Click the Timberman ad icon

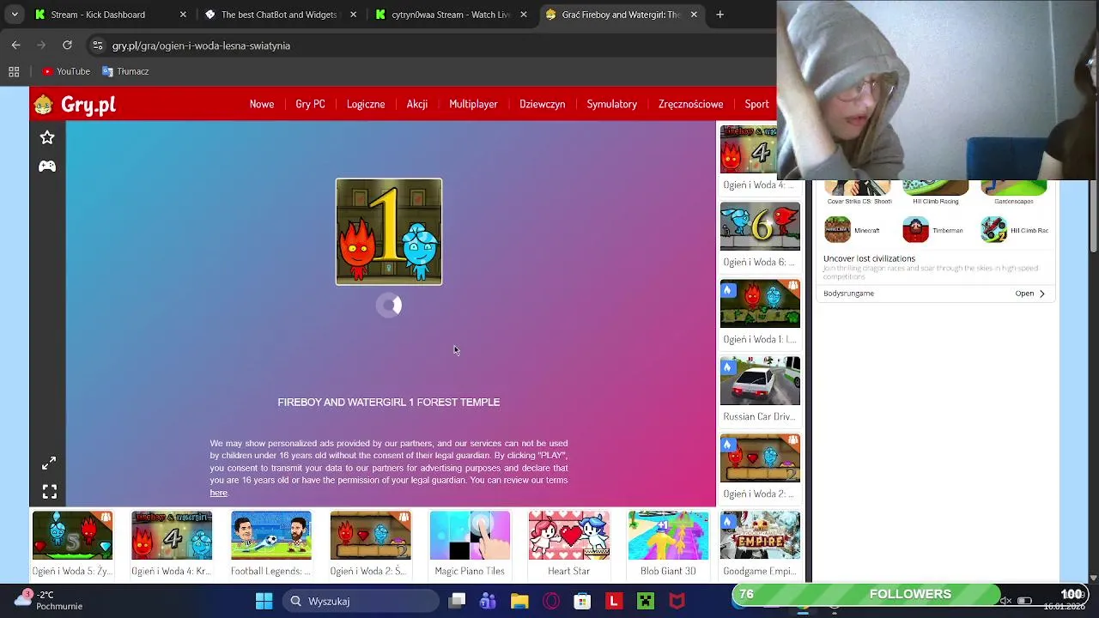[x=915, y=230]
